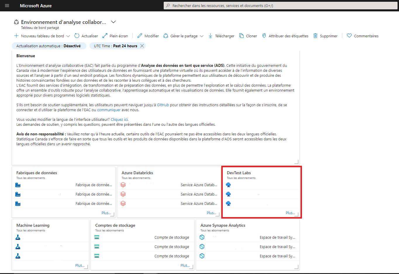Open Plus link in DevTest Labs tile
The image size is (399, 274).
(x=290, y=213)
